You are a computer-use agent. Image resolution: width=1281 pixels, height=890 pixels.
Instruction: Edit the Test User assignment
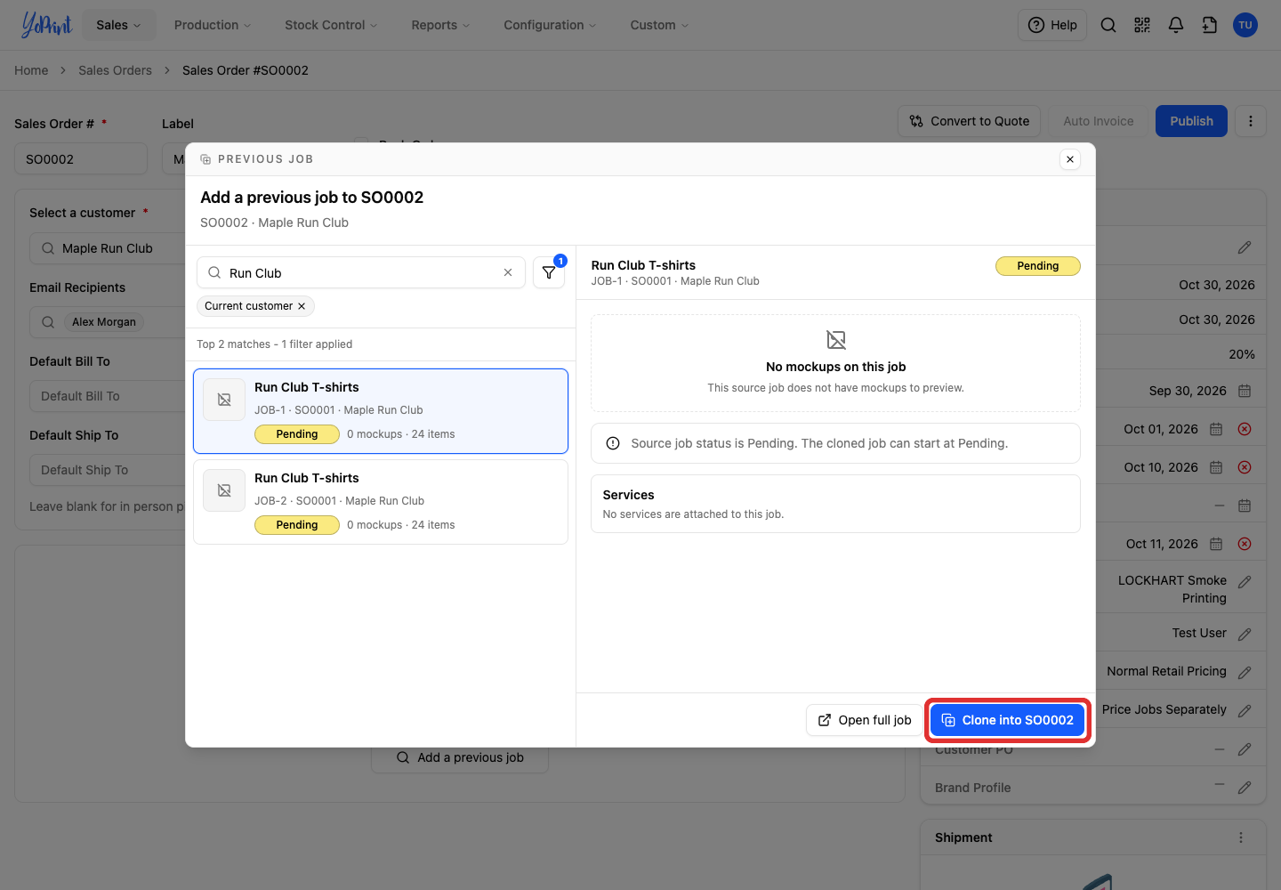point(1245,634)
